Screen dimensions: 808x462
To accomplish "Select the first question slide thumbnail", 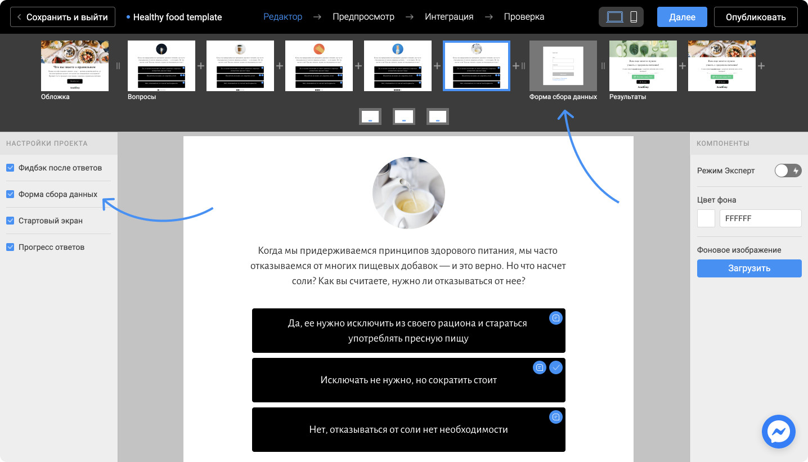I will (161, 66).
